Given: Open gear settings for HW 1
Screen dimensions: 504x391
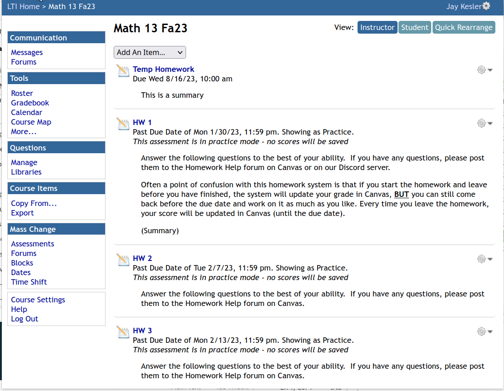Looking at the screenshot, I should [x=481, y=123].
